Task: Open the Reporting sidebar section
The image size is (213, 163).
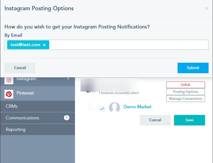Action: point(38,130)
